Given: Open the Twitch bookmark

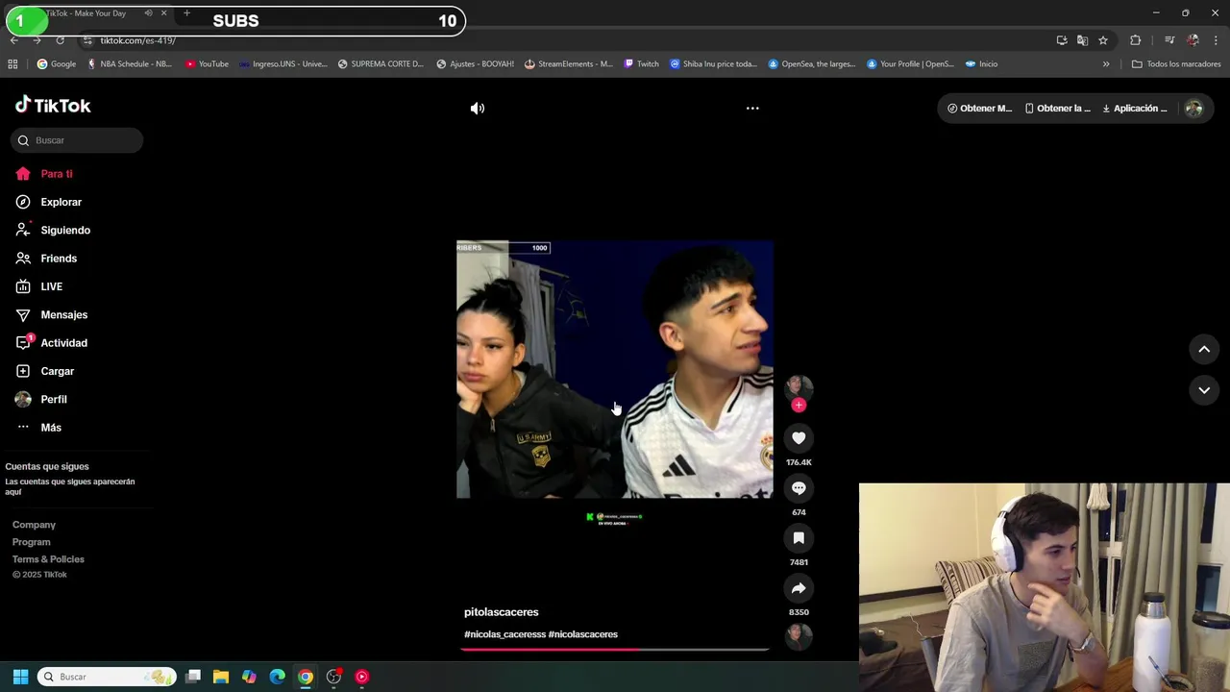Looking at the screenshot, I should [x=641, y=64].
